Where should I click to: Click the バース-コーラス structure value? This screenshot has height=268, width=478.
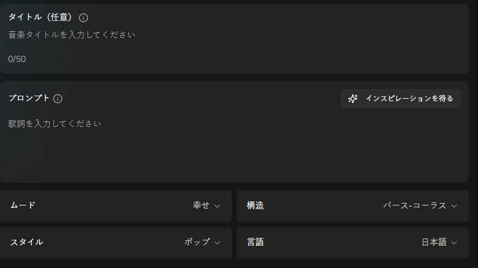[415, 205]
